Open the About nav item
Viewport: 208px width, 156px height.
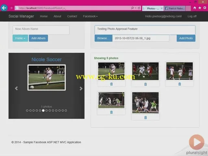coord(57,16)
